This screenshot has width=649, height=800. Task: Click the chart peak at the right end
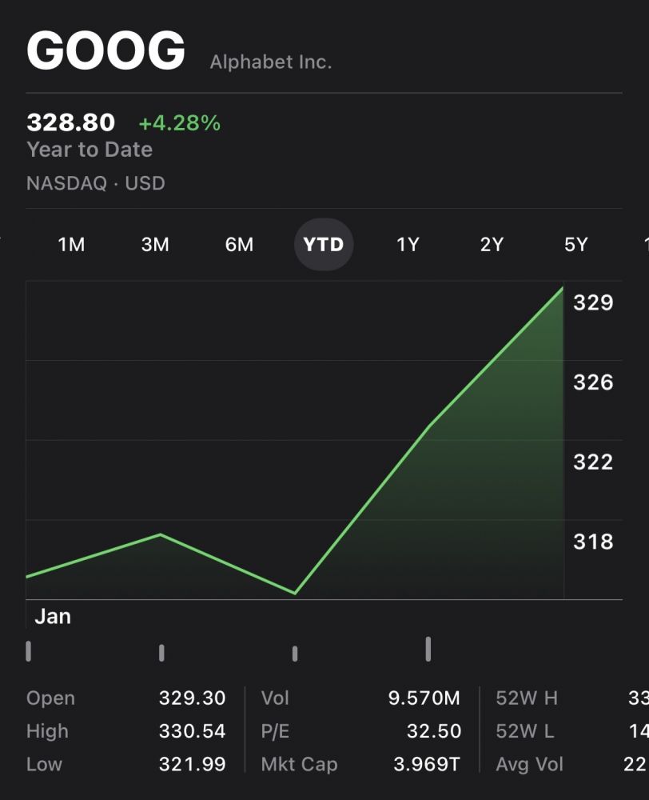pyautogui.click(x=563, y=288)
